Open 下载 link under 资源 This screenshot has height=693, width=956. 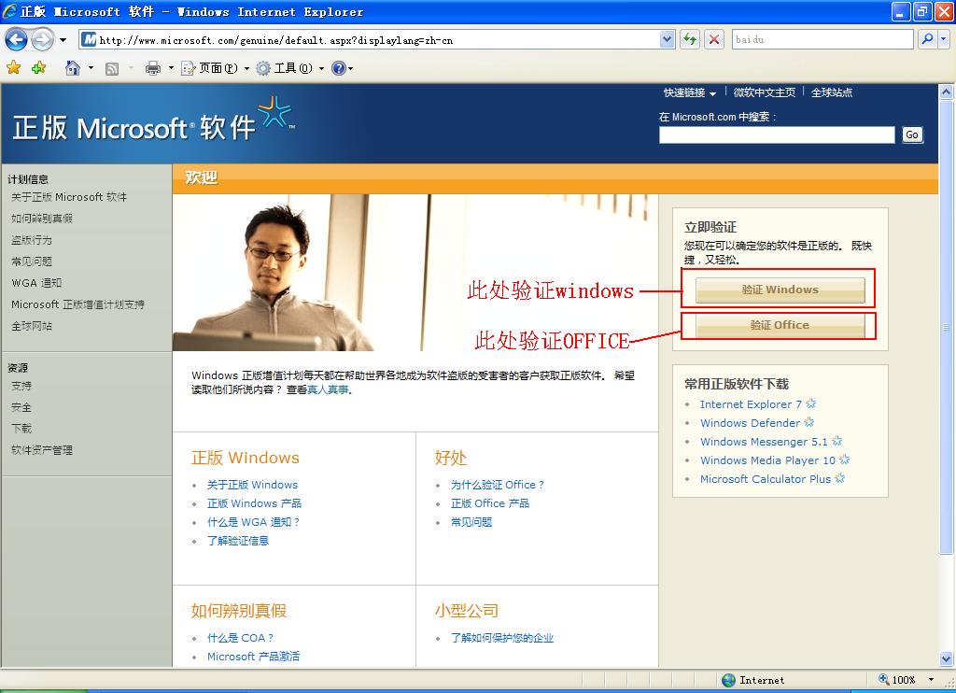point(21,429)
